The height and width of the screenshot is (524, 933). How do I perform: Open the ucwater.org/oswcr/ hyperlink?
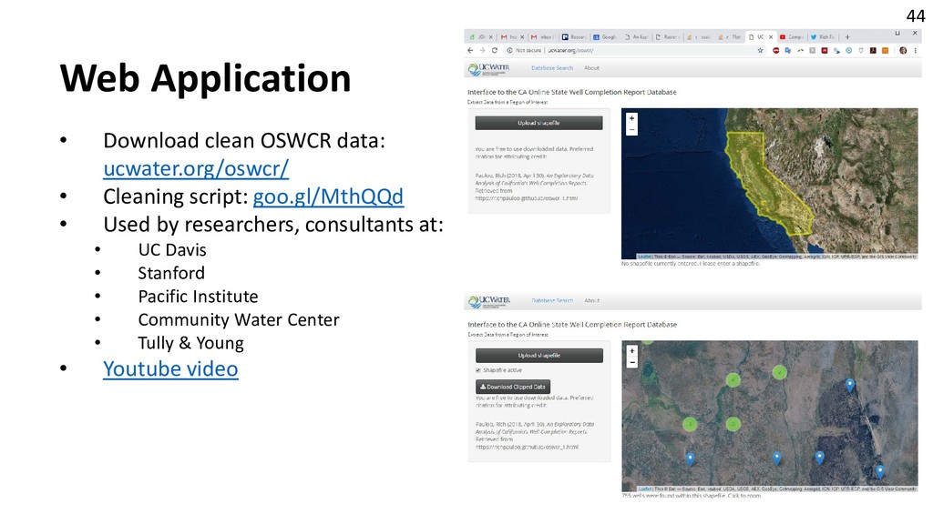(x=196, y=168)
